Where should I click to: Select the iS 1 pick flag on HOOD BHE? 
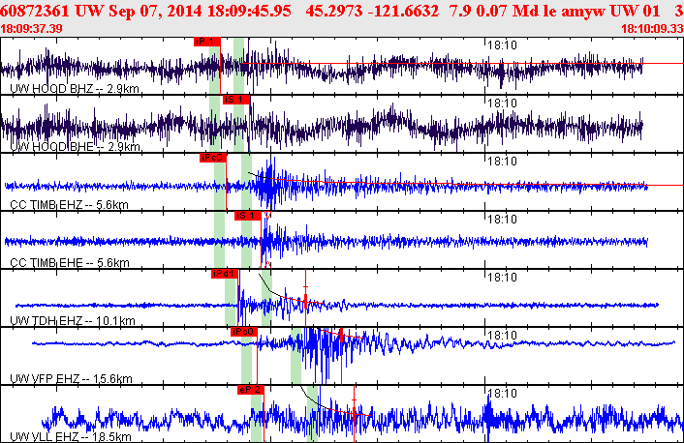pos(236,100)
